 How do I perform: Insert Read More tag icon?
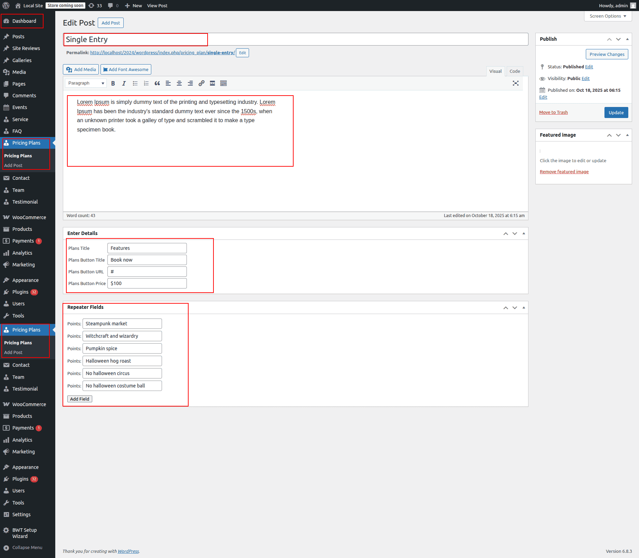point(212,83)
